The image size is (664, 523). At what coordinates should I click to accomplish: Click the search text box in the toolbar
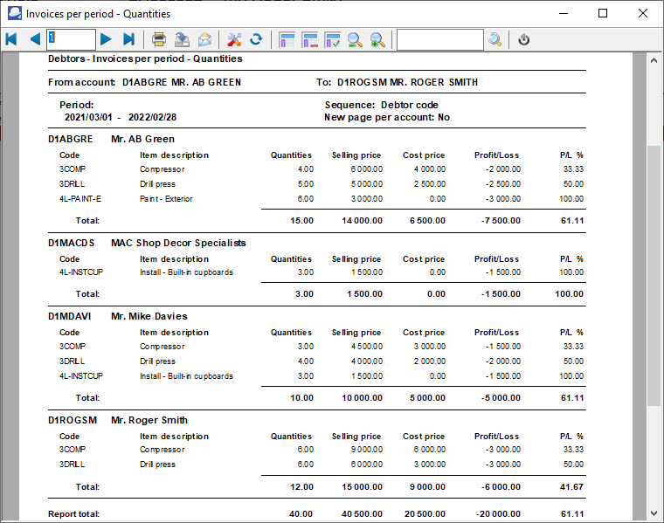coord(440,40)
